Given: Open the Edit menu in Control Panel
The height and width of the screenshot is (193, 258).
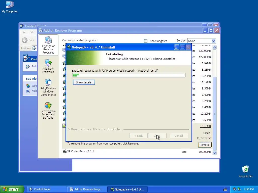Looking at the screenshot, I should click(32, 32).
